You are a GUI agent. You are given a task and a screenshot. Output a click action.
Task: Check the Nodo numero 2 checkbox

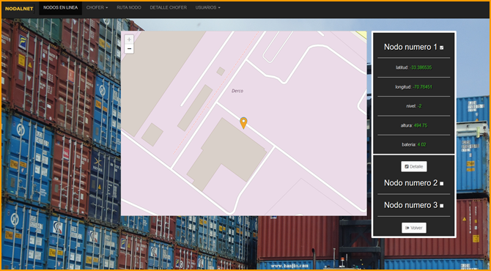coord(441,184)
